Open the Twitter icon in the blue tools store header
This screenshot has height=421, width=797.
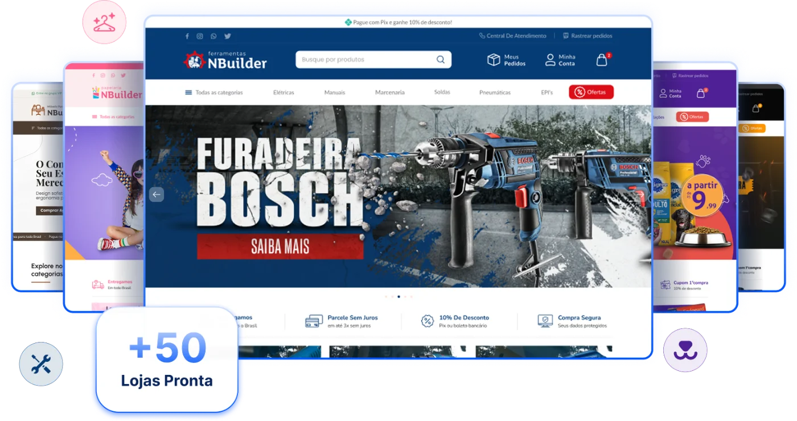click(x=228, y=36)
